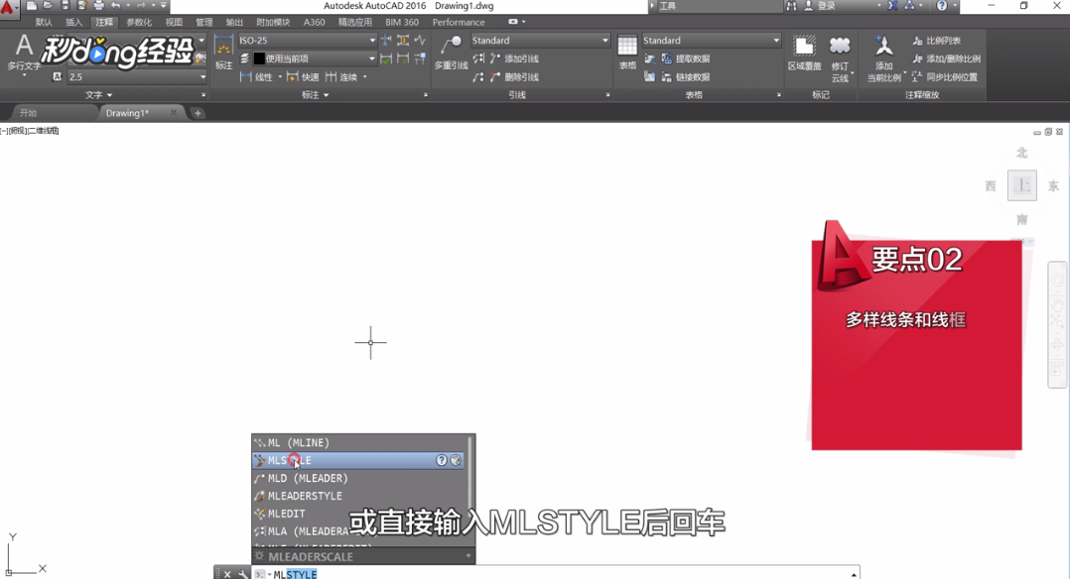Select the Quick (快速) dimension tool
Screen dimensions: 1070x579
303,77
